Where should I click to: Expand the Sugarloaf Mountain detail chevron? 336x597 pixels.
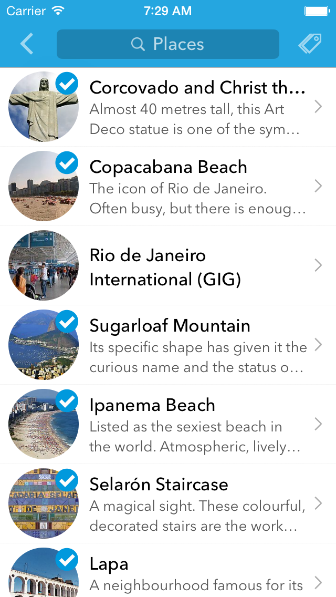click(318, 345)
